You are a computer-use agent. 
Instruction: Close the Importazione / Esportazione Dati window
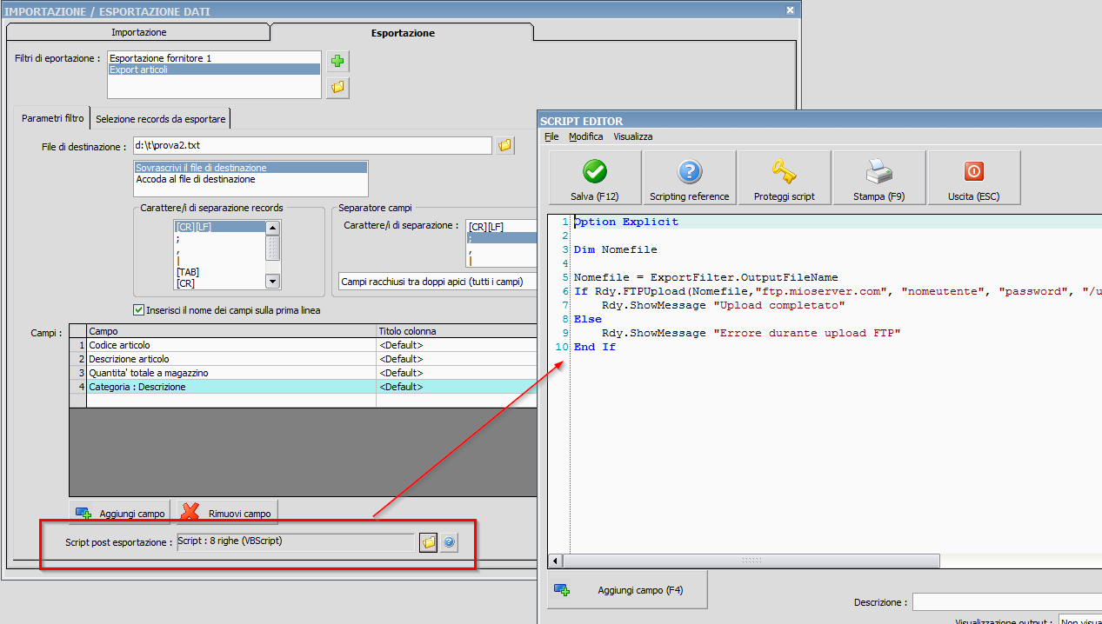(790, 10)
